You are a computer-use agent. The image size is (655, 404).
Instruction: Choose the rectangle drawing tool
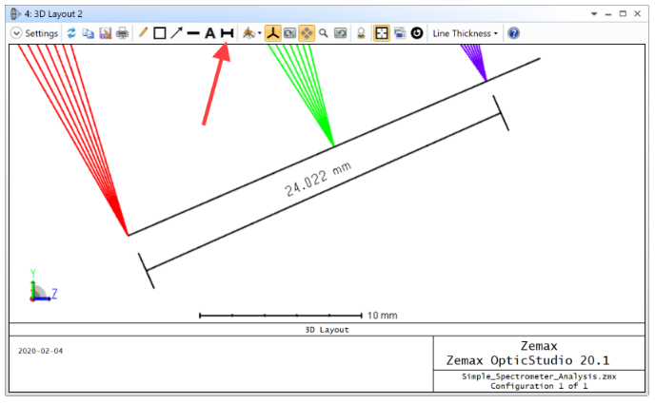(x=160, y=33)
